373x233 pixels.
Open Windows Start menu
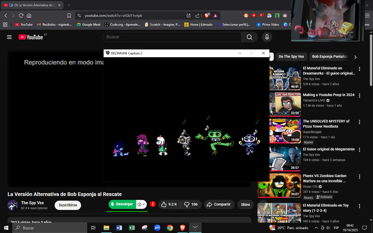[x=6, y=228]
